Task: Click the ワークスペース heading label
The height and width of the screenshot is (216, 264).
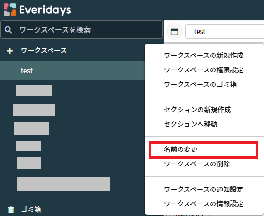Action: [43, 51]
